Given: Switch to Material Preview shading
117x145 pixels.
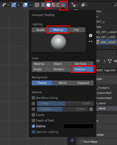Looking at the screenshot, I should [x=53, y=5].
